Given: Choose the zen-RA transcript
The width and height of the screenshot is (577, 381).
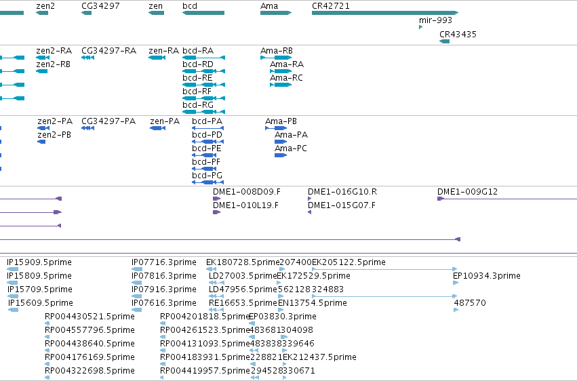Looking at the screenshot, I should tap(157, 58).
